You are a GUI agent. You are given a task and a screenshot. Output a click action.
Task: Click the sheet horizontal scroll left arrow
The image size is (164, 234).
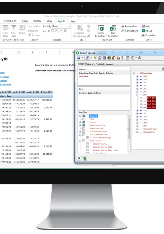pyautogui.click(x=114, y=166)
